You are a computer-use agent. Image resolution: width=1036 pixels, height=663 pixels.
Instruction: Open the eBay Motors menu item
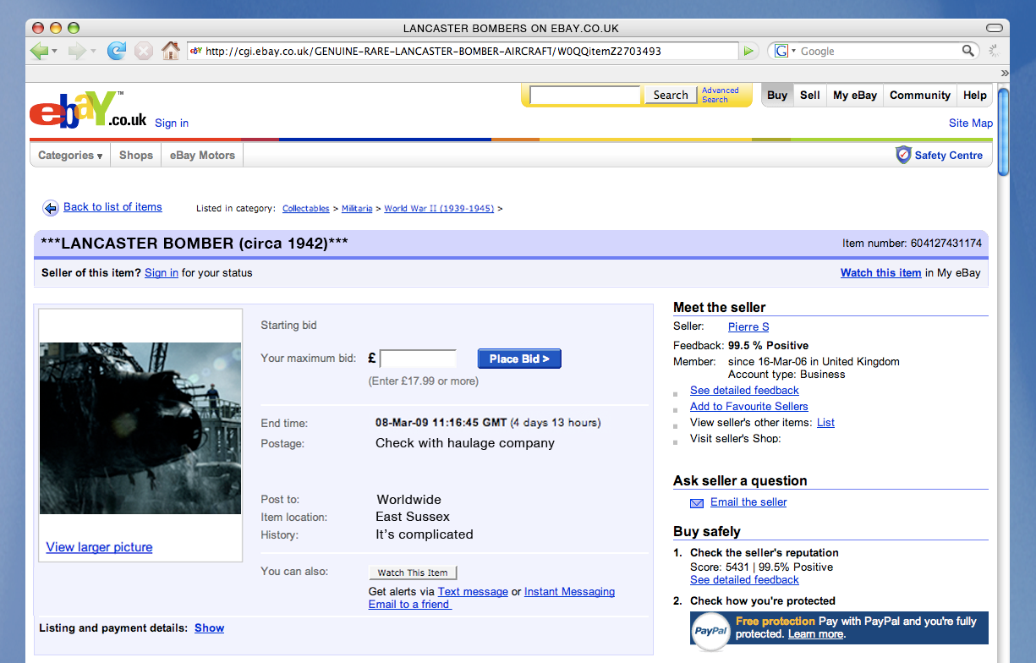[202, 156]
